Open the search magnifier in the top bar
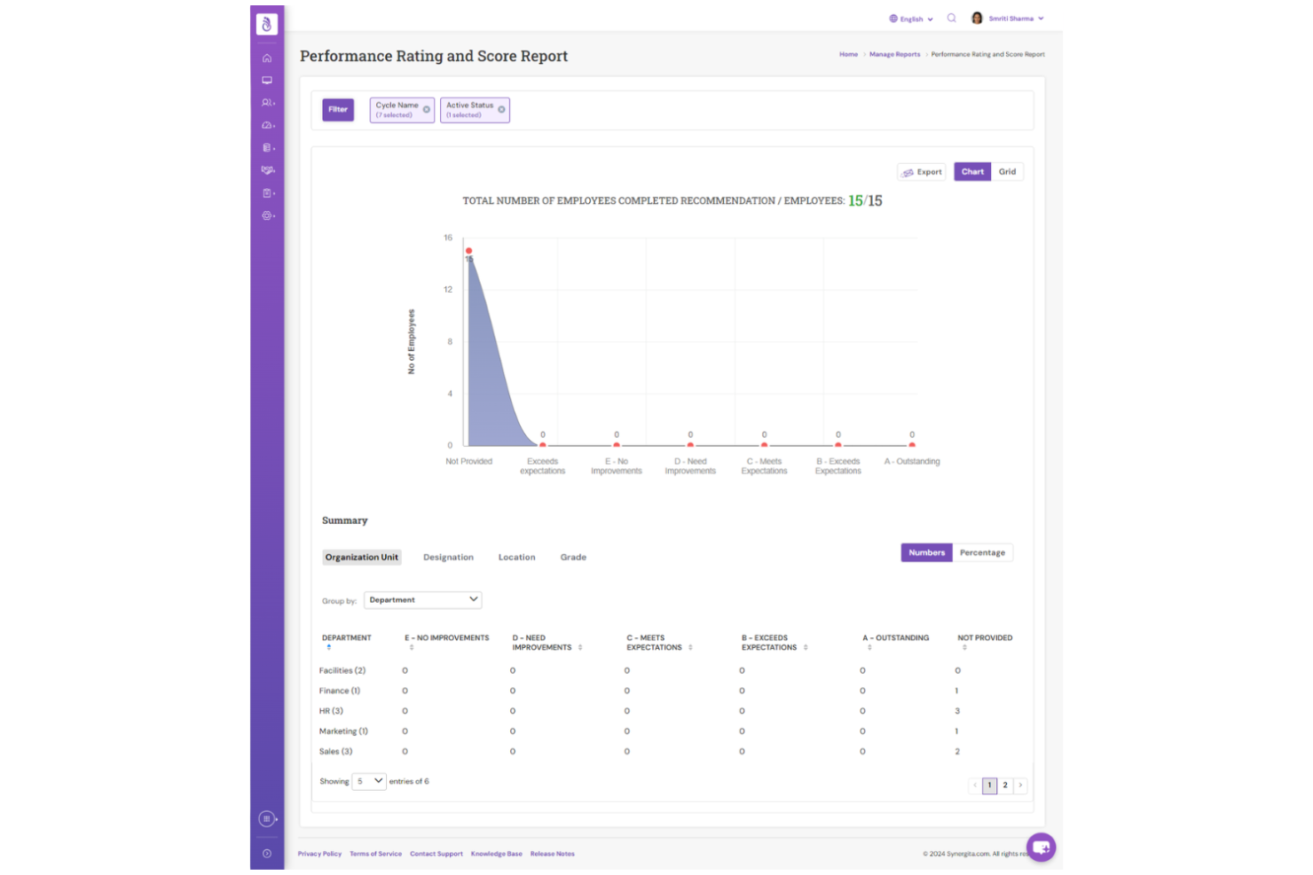The width and height of the screenshot is (1313, 875). (951, 18)
